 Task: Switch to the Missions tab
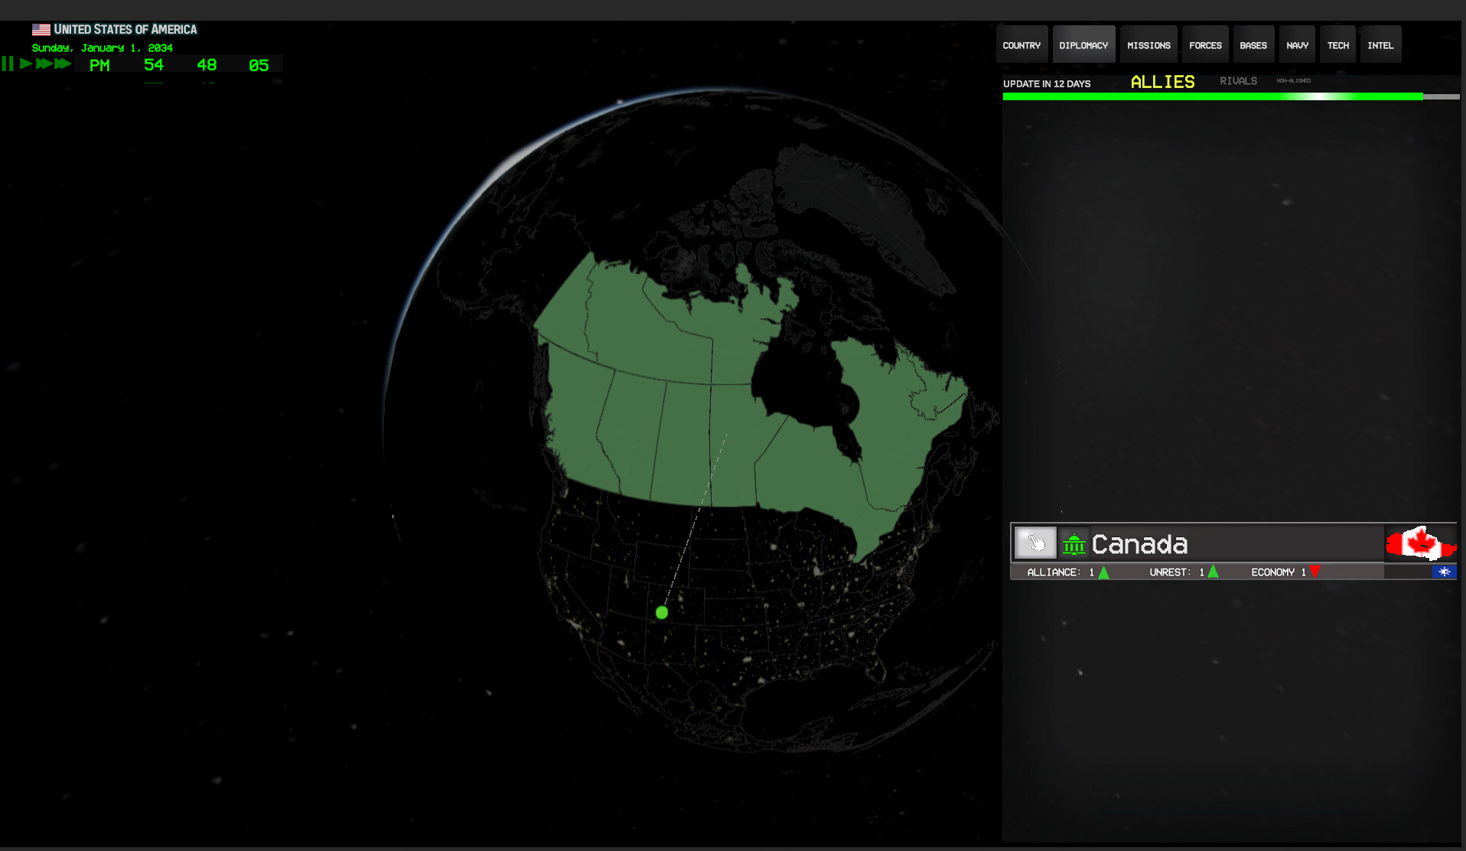pyautogui.click(x=1148, y=44)
